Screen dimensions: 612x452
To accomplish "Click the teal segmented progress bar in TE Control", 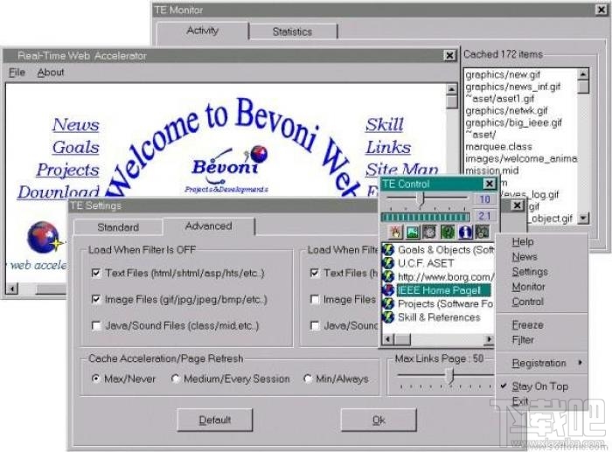I will [426, 217].
